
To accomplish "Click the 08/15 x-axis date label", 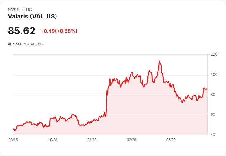I will pyautogui.click(x=13, y=140).
